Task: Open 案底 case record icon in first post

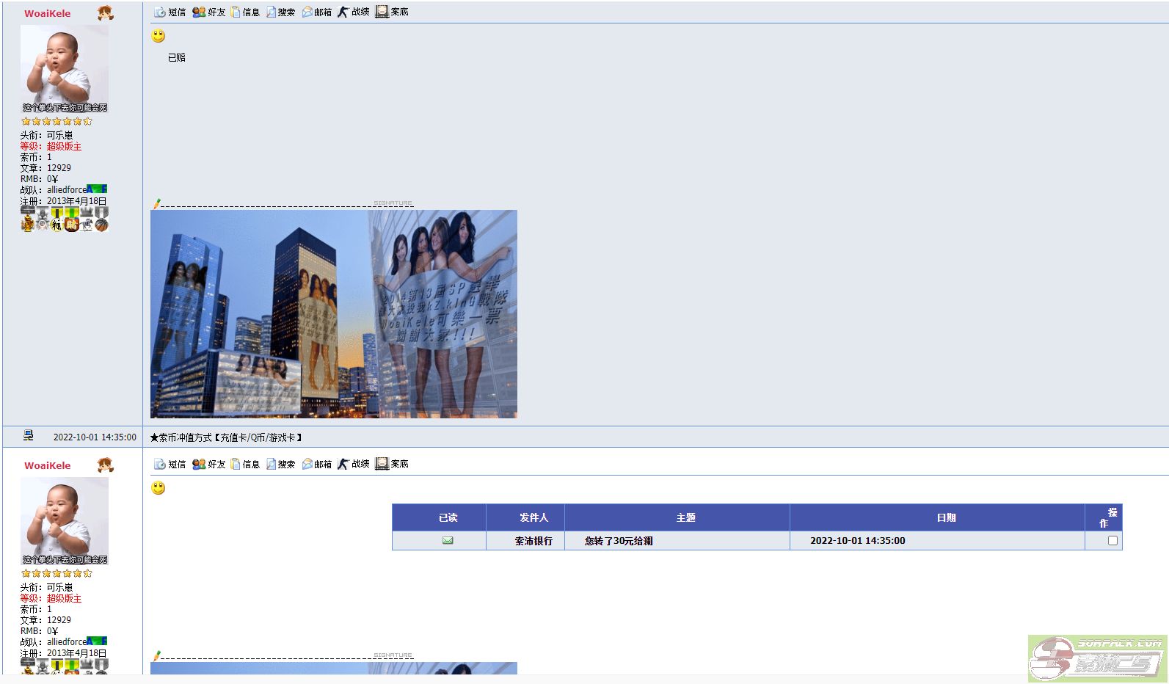Action: click(x=392, y=12)
